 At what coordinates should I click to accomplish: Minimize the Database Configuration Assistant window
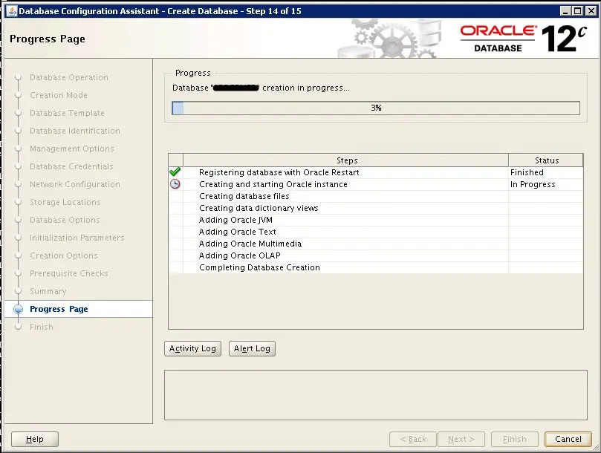(x=565, y=11)
